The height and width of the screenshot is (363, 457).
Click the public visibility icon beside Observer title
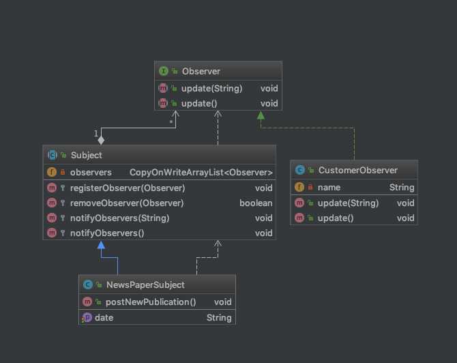click(x=175, y=71)
